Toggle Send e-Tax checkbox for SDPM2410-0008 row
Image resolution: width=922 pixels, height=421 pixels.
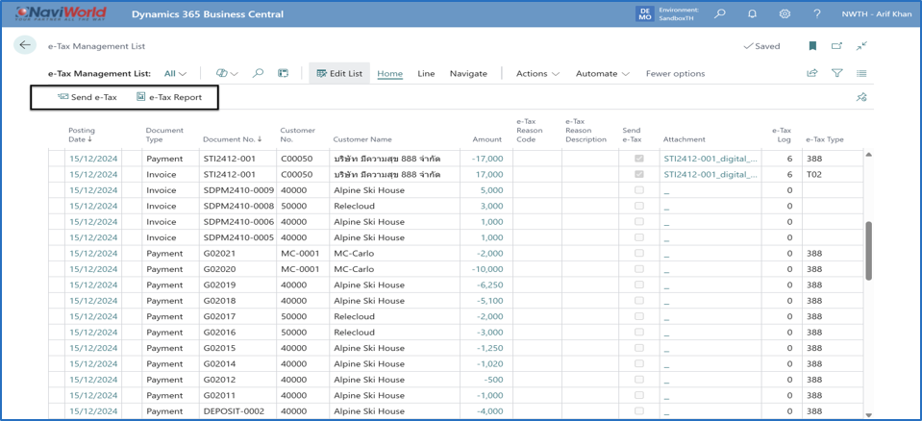click(638, 206)
